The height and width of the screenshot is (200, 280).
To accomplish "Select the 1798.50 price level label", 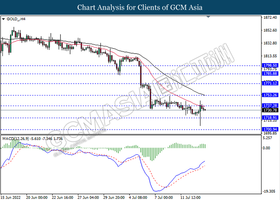I will pyautogui.click(x=270, y=65).
